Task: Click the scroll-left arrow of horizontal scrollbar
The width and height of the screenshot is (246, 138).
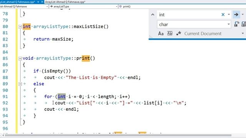Action: (3, 135)
